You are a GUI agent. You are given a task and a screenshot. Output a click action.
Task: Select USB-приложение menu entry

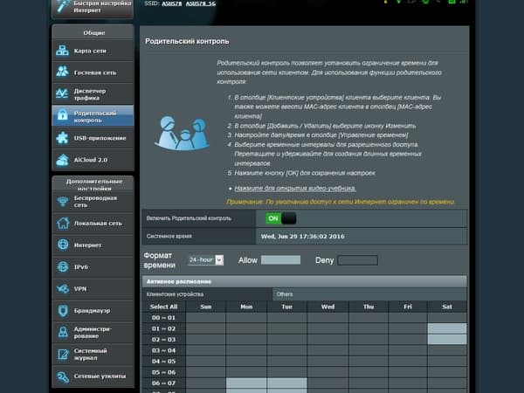point(93,138)
